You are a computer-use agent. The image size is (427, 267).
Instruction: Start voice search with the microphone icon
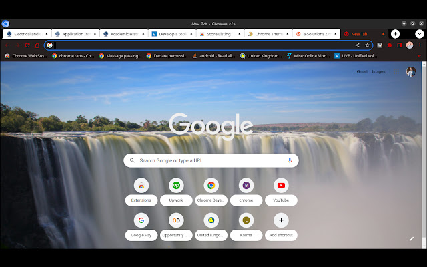coord(290,160)
